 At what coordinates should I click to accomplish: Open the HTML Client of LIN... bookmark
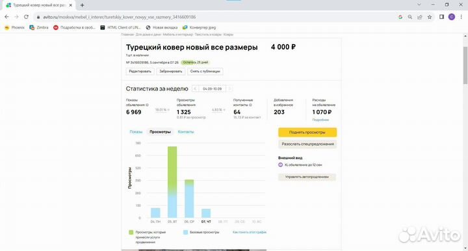(x=121, y=27)
